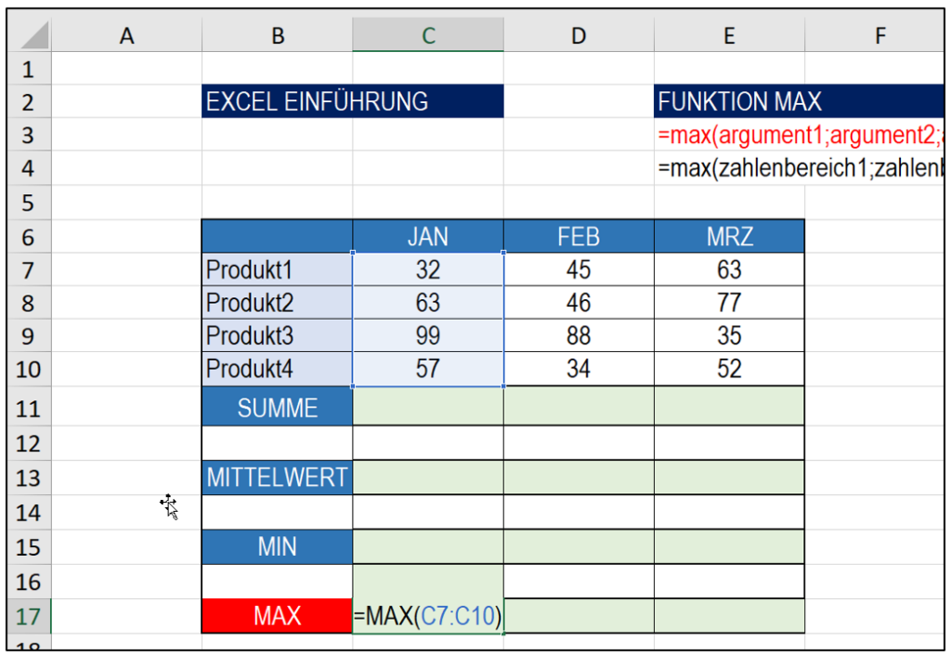Click the MIN row label
The image size is (951, 655).
click(277, 547)
